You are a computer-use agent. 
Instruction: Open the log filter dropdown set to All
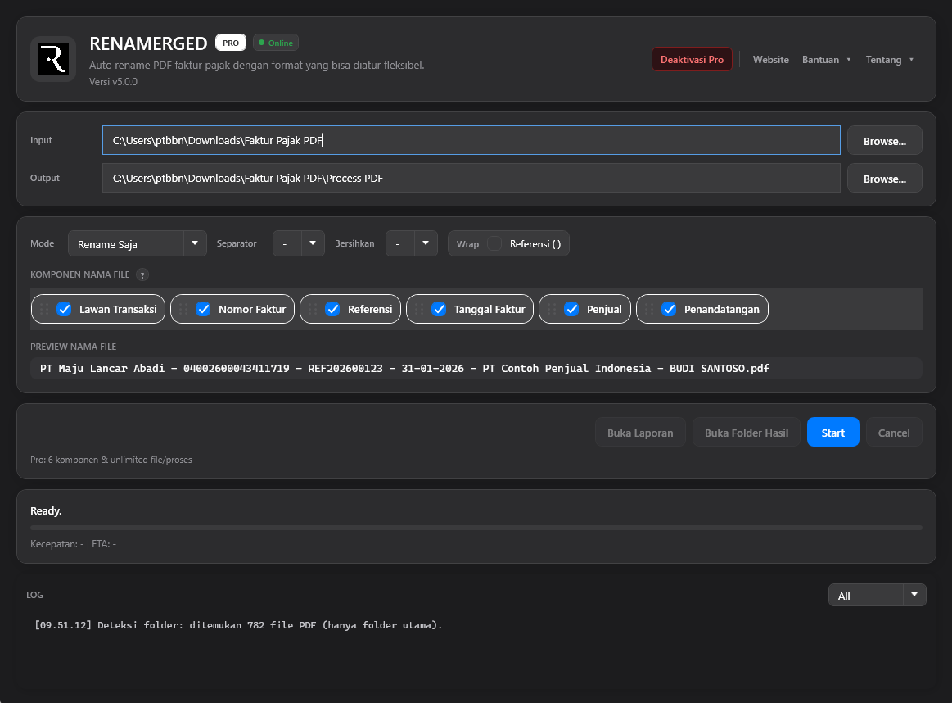coord(878,595)
